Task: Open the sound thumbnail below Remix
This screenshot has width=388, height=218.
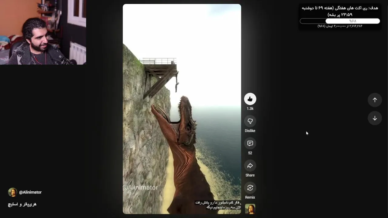Action: [250, 209]
